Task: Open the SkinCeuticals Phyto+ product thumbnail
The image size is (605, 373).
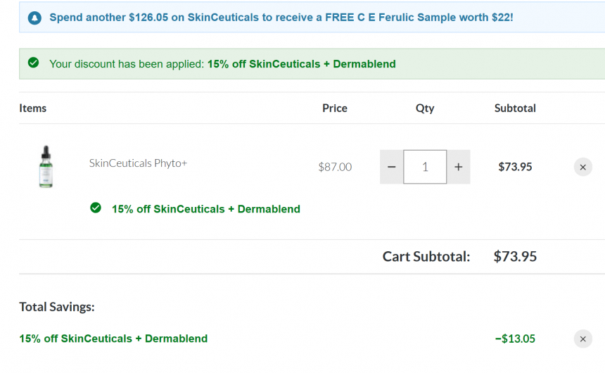Action: point(46,167)
